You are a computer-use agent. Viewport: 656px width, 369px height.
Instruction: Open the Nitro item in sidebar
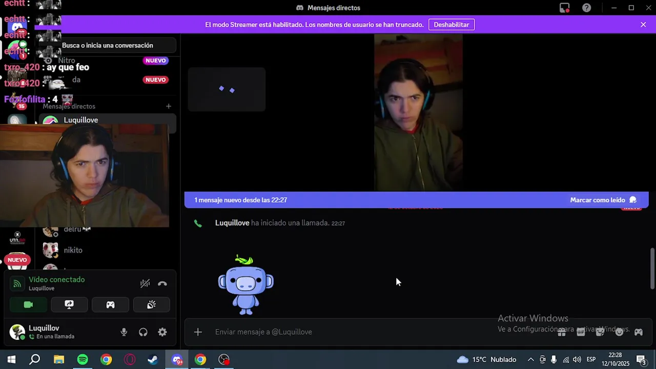108,60
